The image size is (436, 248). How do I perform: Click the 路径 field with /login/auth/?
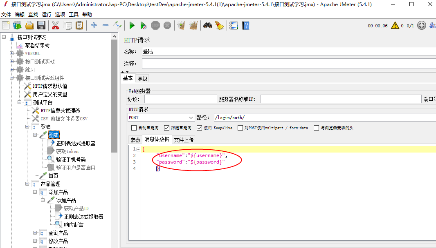click(325, 117)
